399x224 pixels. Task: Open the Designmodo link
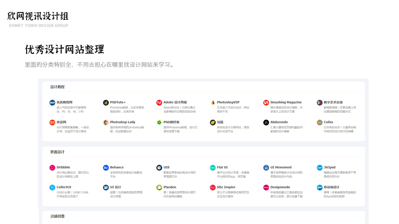(x=280, y=187)
